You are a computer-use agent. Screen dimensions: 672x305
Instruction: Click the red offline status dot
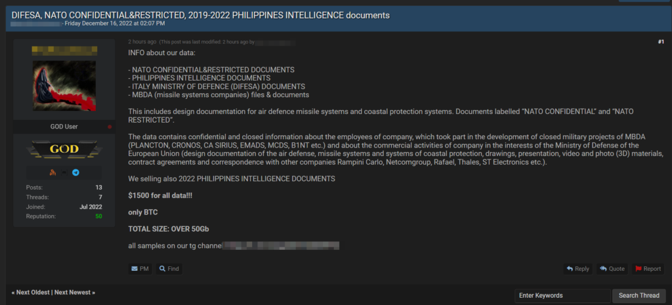(x=110, y=126)
